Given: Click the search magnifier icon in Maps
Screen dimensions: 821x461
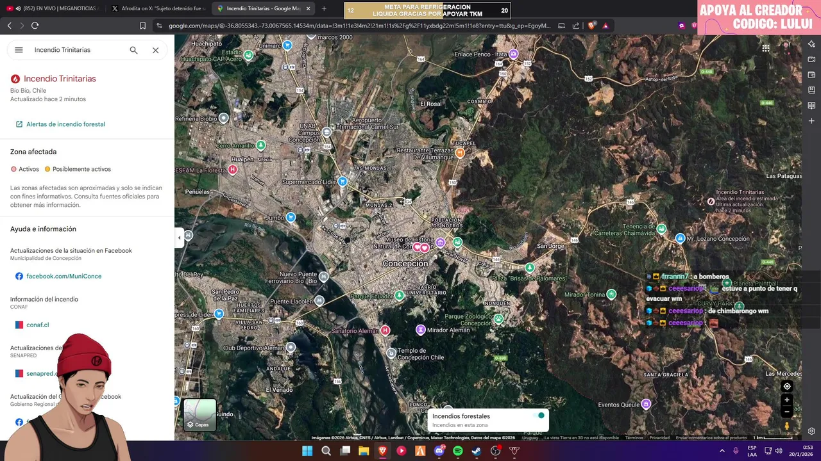Looking at the screenshot, I should pyautogui.click(x=133, y=50).
